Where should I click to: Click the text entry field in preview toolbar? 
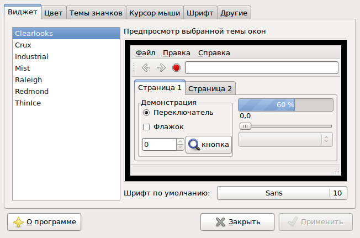[x=261, y=68]
